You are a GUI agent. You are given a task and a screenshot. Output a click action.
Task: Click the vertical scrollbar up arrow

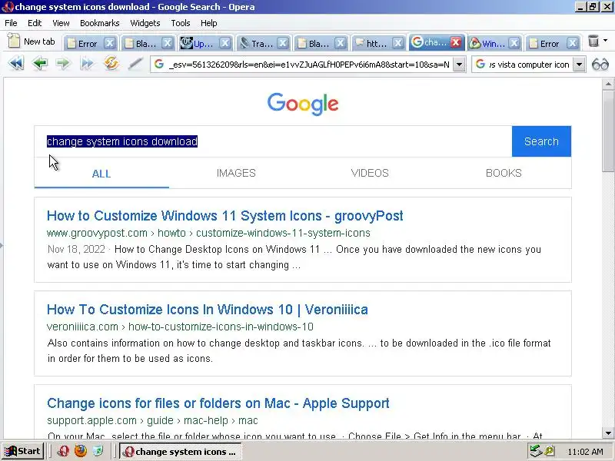tap(608, 83)
